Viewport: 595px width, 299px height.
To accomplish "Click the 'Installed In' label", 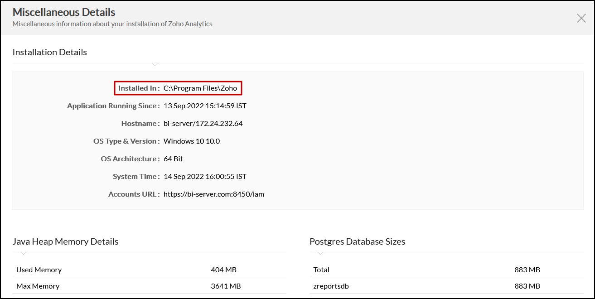I will (x=139, y=88).
